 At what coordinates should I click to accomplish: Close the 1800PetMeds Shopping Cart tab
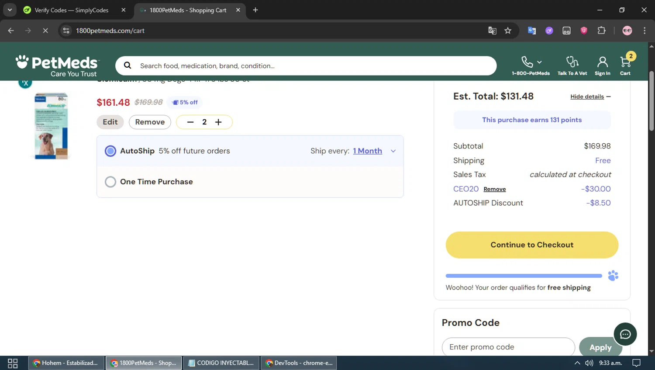[238, 10]
